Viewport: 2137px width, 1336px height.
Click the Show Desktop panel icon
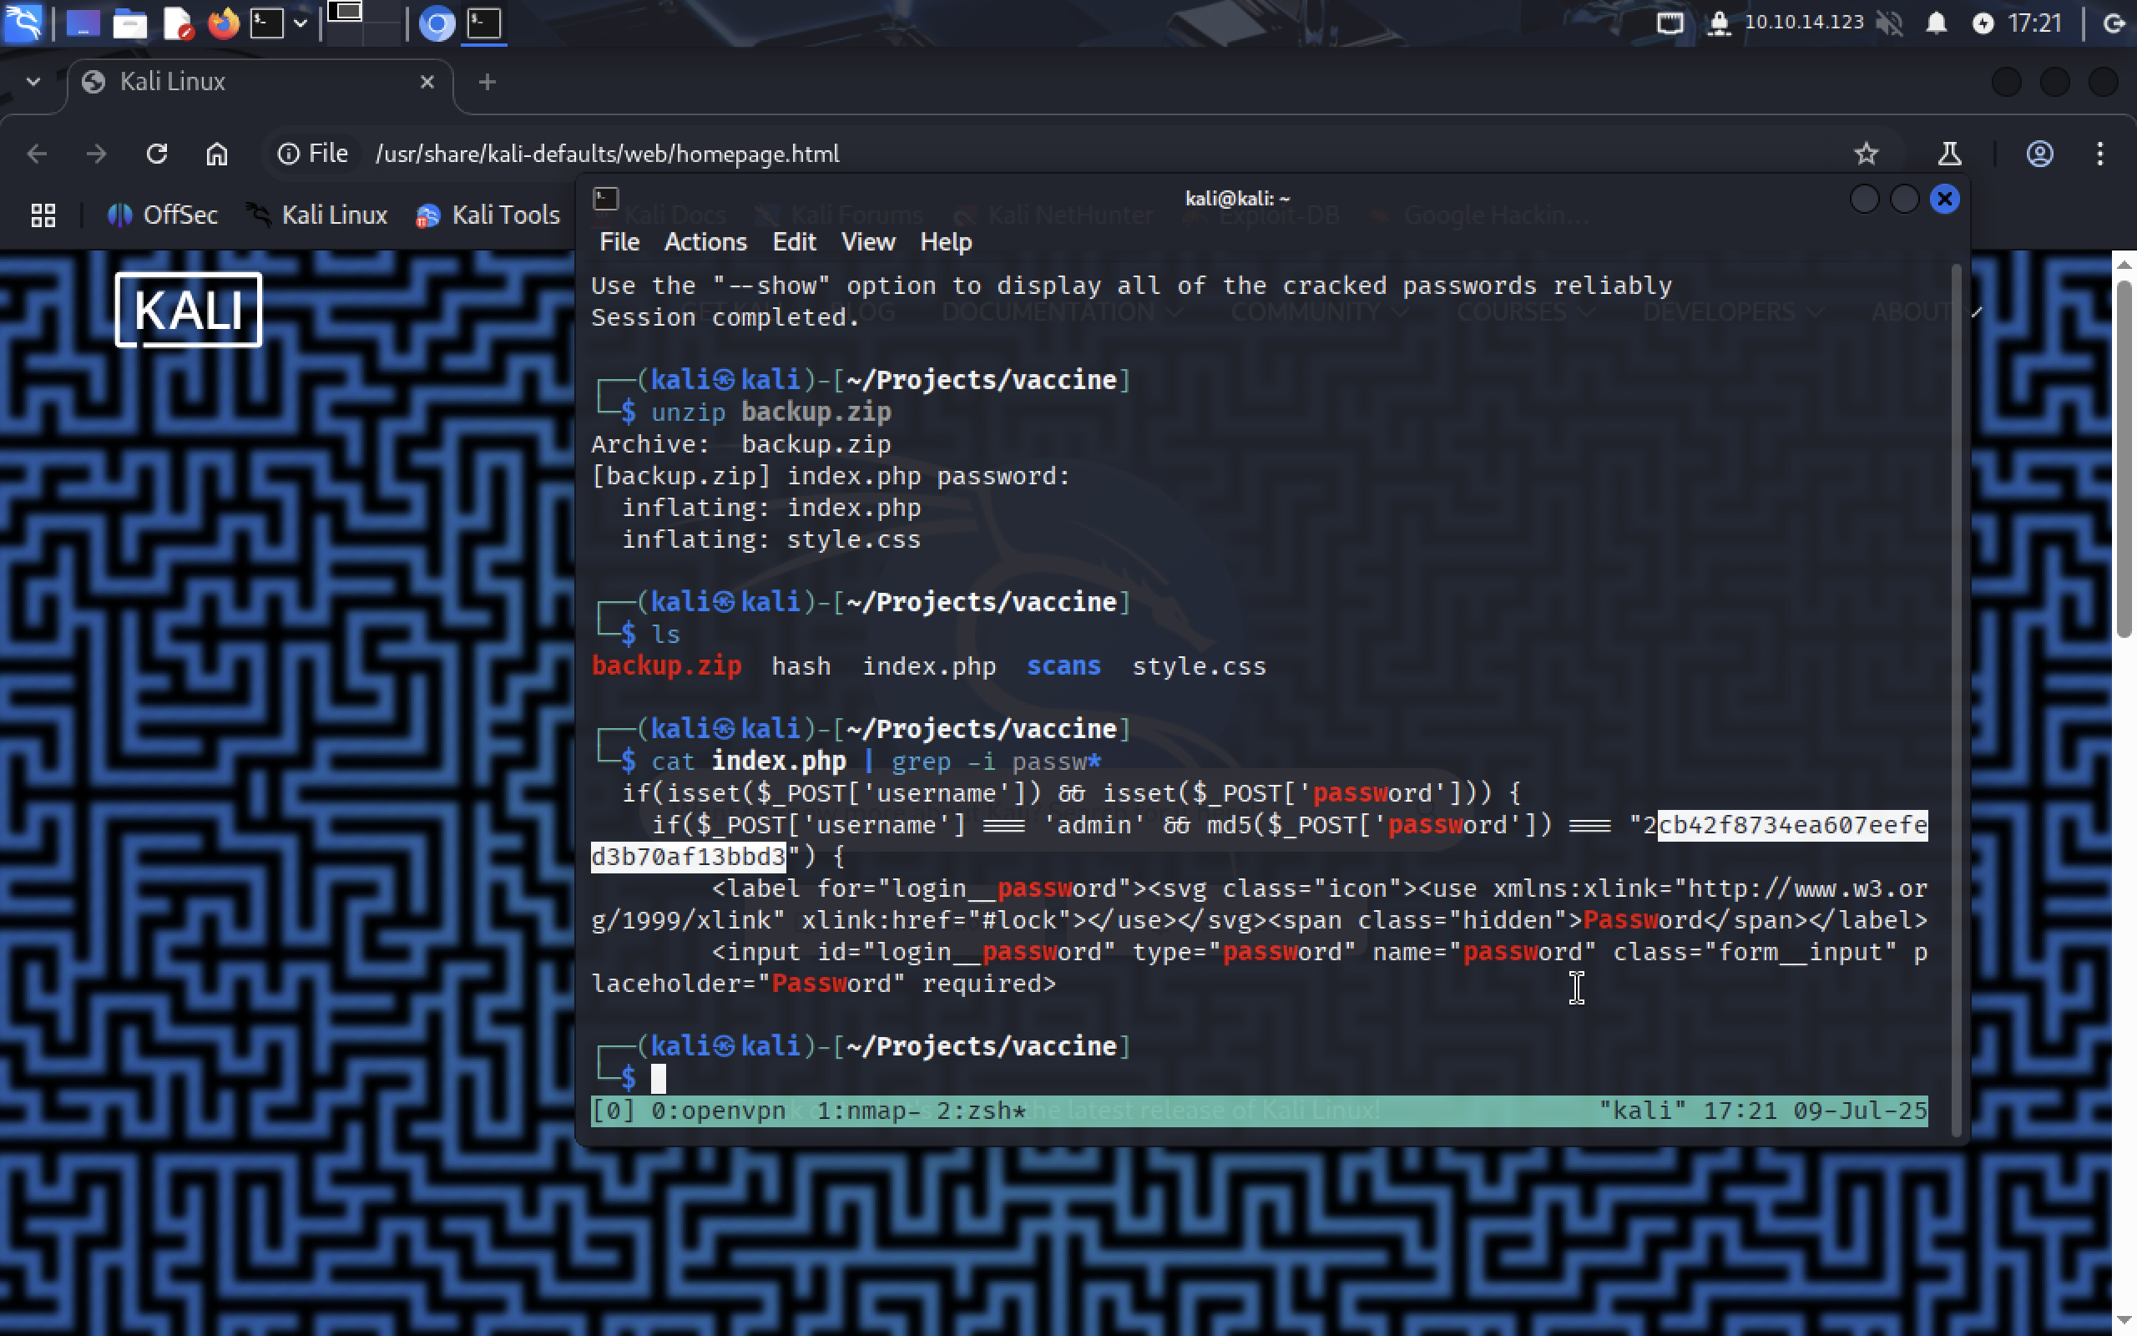click(83, 23)
